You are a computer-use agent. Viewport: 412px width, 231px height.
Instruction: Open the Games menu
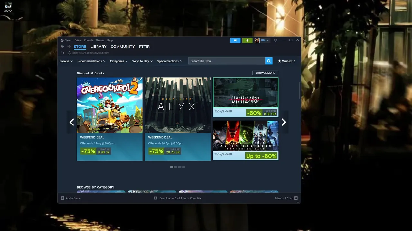(100, 40)
